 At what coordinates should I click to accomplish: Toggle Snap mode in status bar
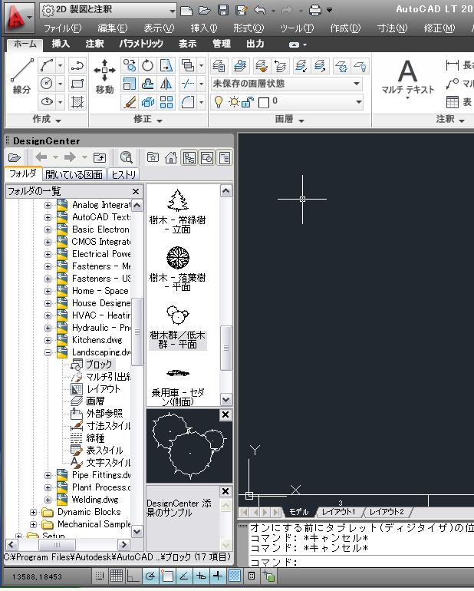click(x=100, y=576)
